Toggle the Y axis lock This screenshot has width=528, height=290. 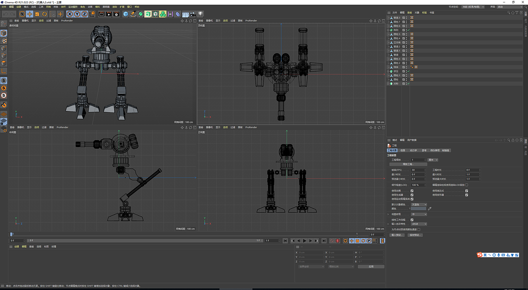tap(78, 14)
